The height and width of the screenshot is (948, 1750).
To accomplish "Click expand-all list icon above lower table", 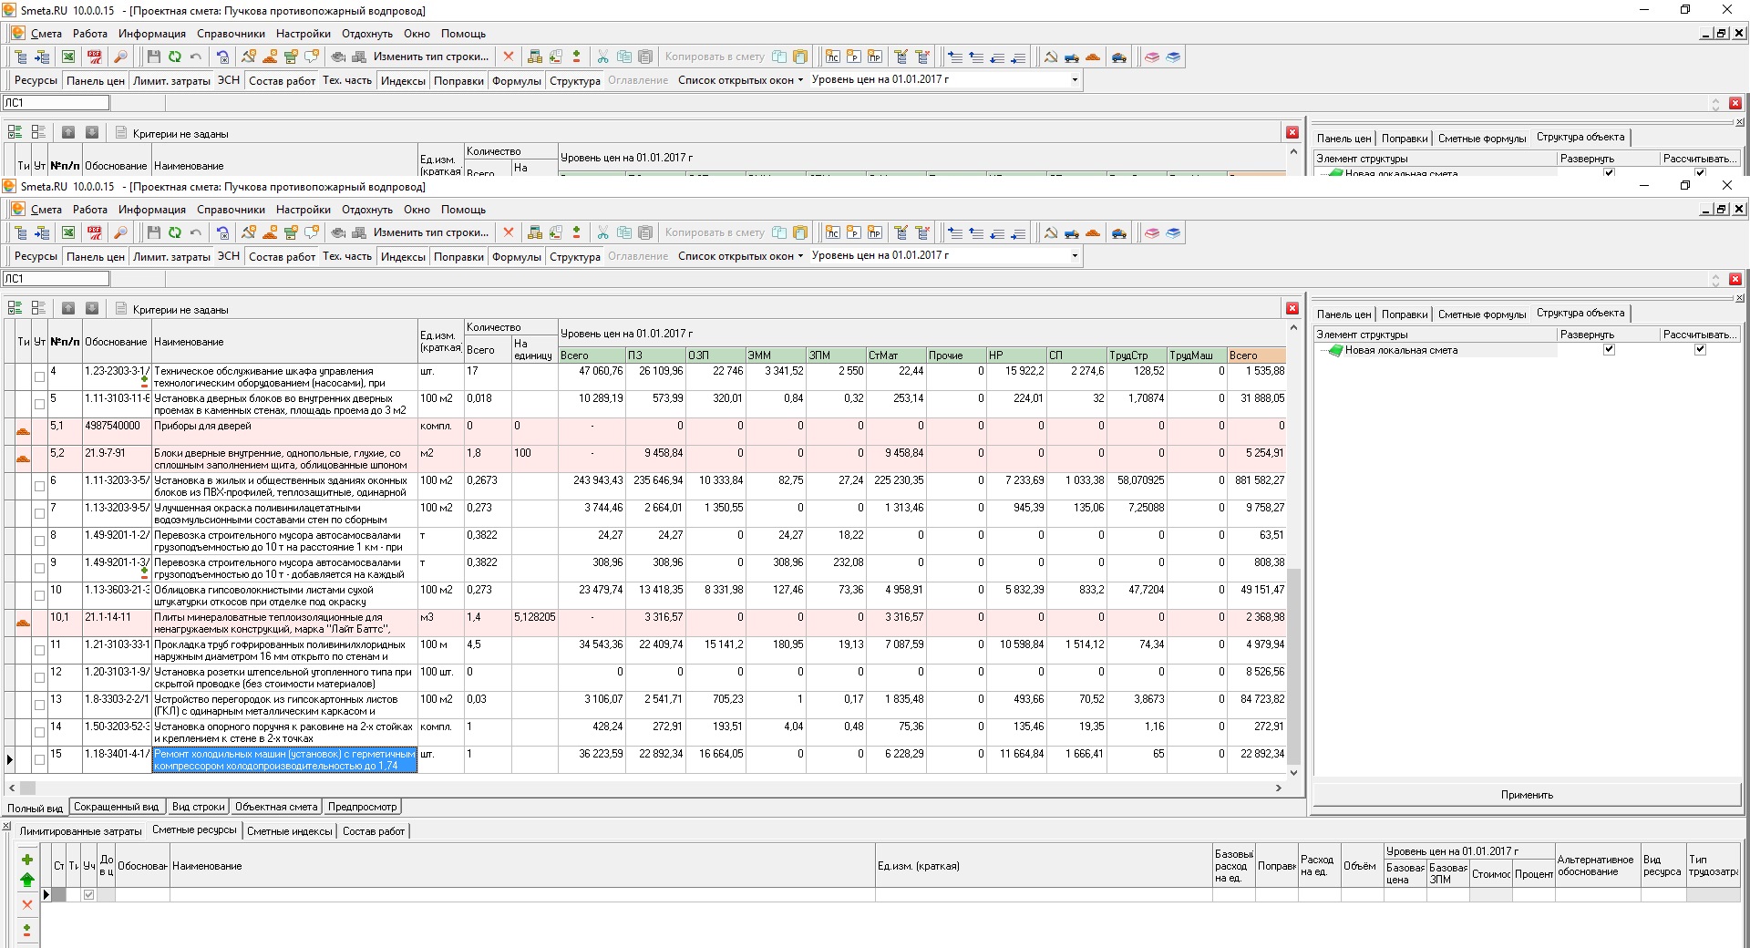I will coord(15,308).
